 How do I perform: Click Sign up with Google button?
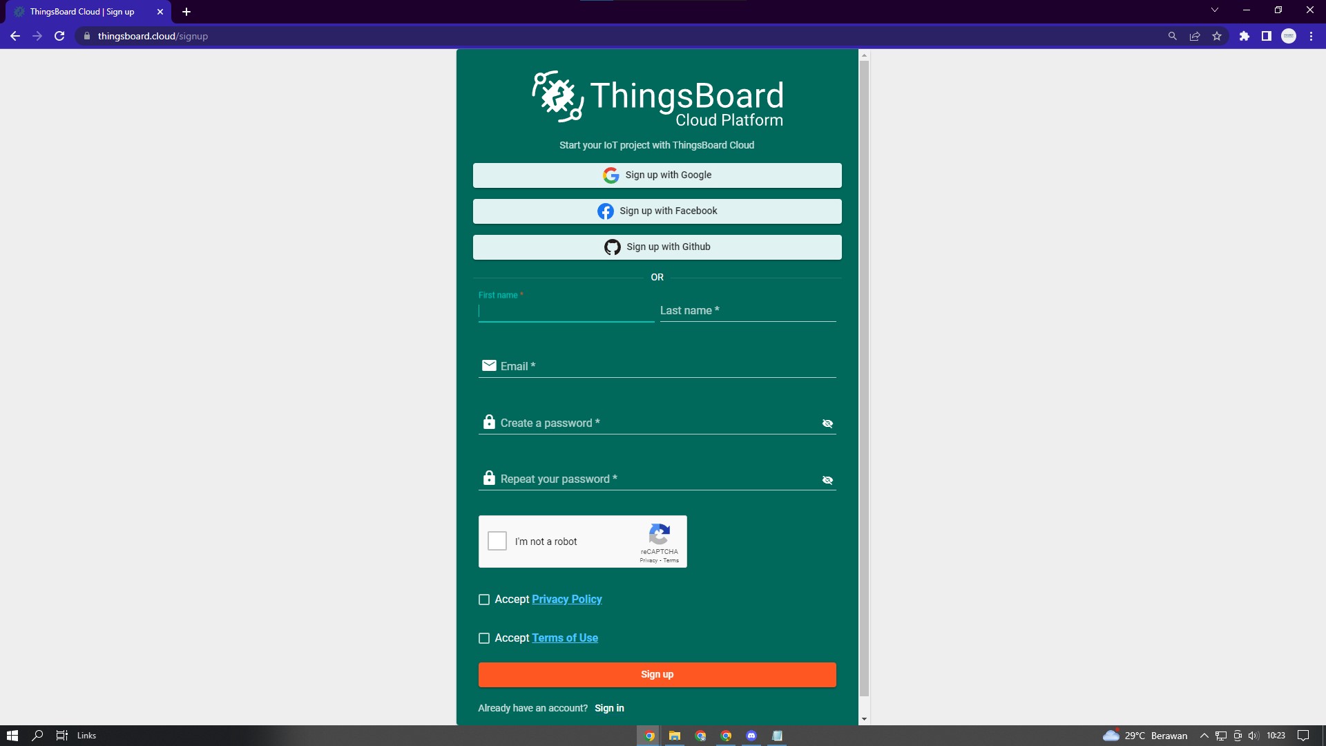[x=657, y=175]
